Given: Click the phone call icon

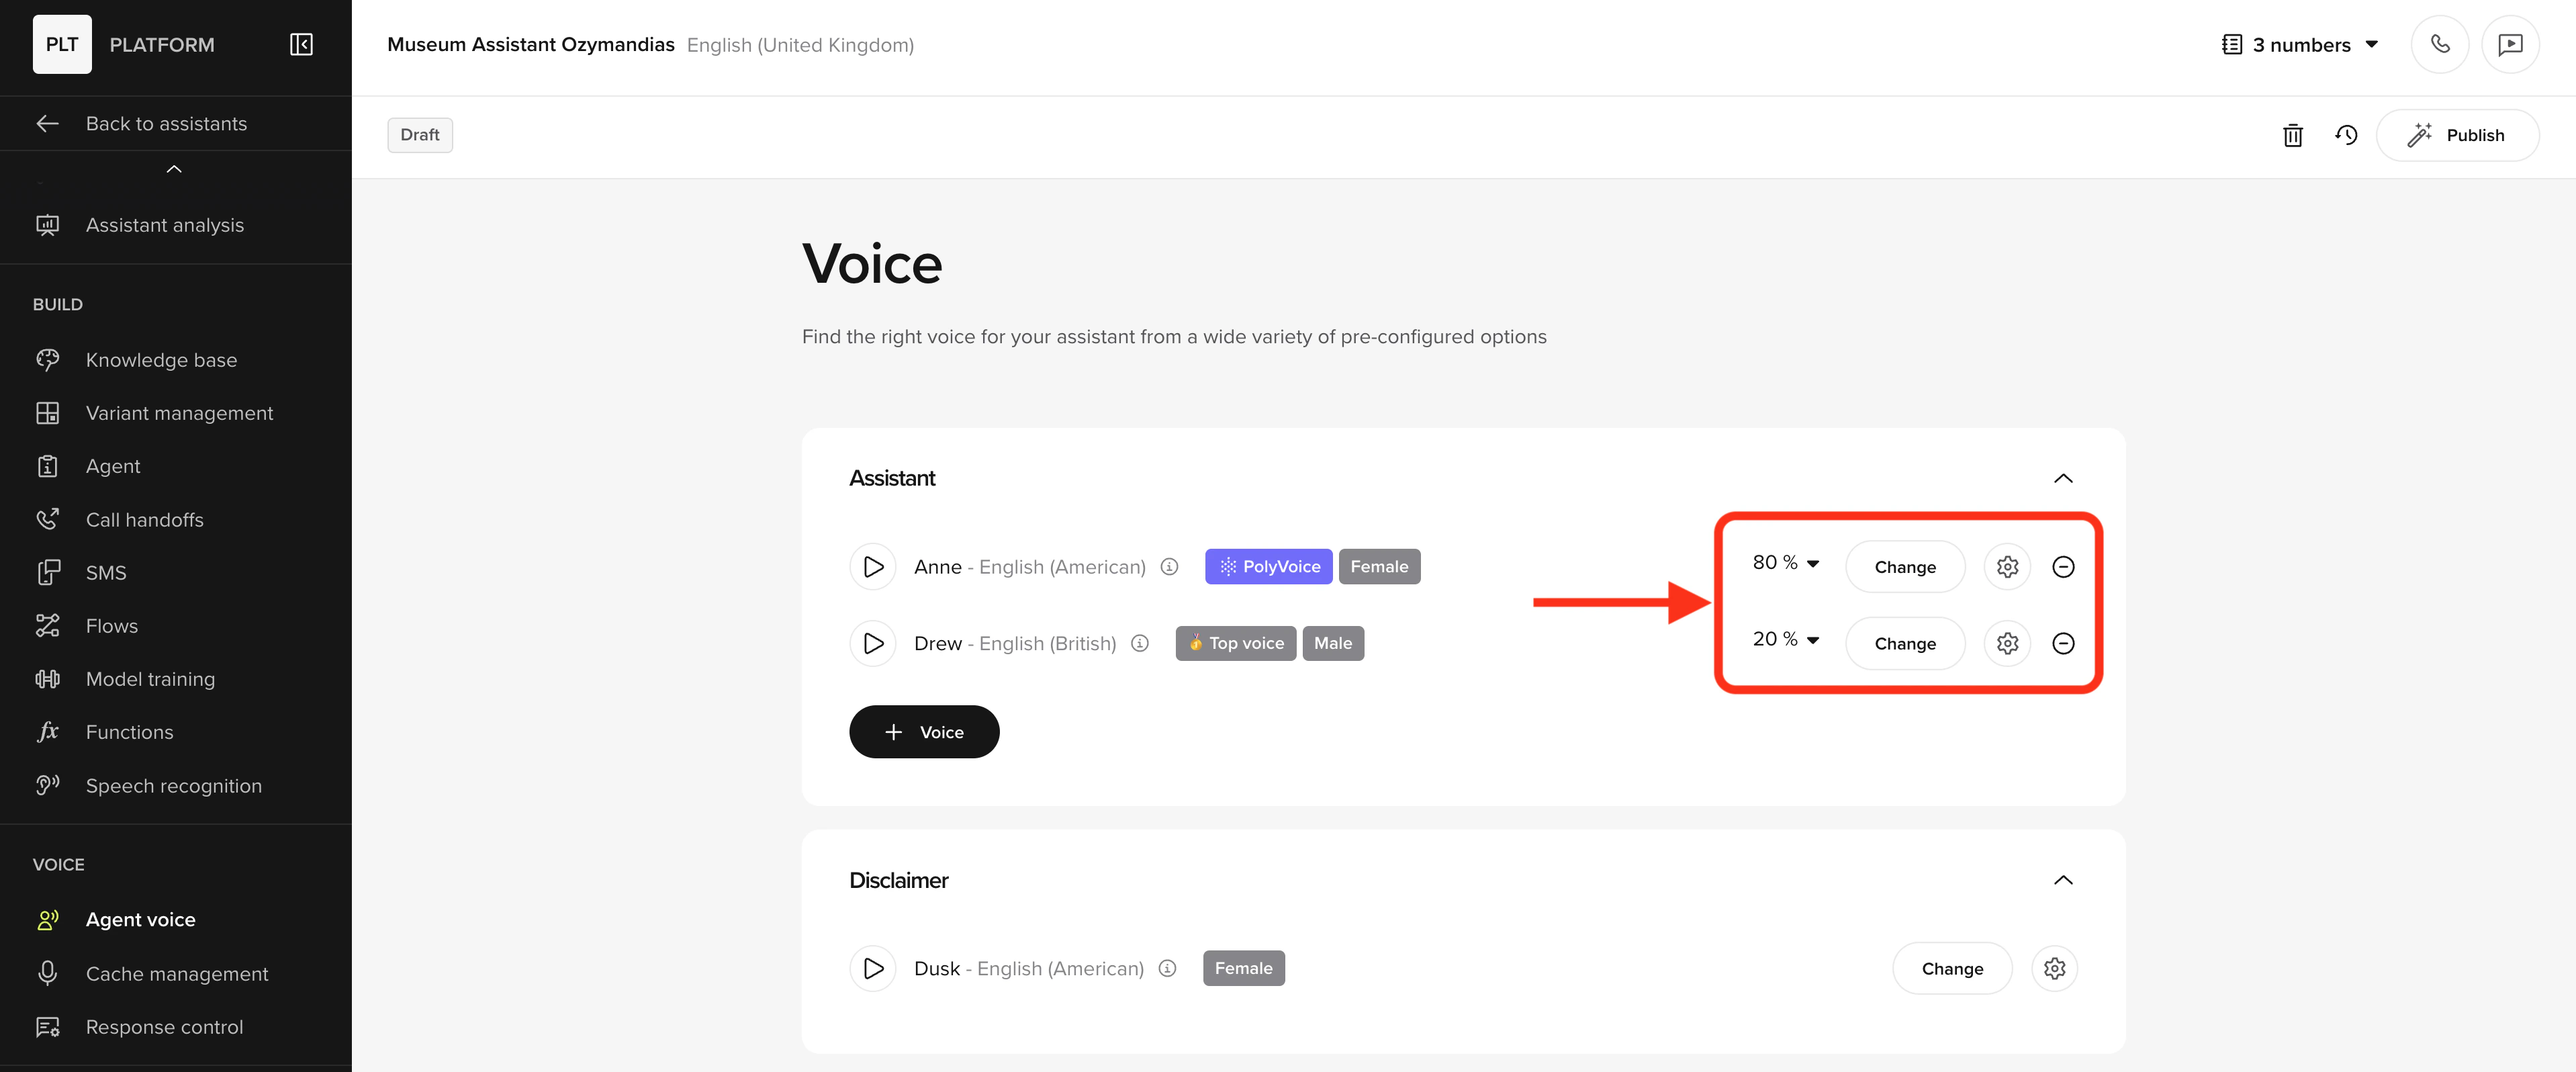Looking at the screenshot, I should [x=2439, y=44].
